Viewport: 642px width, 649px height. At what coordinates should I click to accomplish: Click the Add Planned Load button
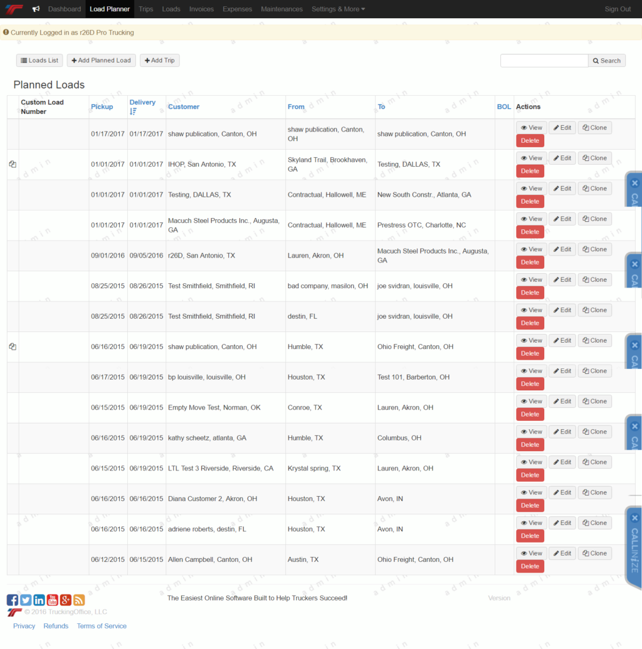coord(102,60)
